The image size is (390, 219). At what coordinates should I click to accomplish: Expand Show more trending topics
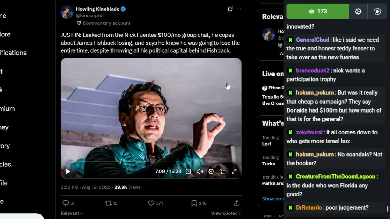pyautogui.click(x=273, y=199)
